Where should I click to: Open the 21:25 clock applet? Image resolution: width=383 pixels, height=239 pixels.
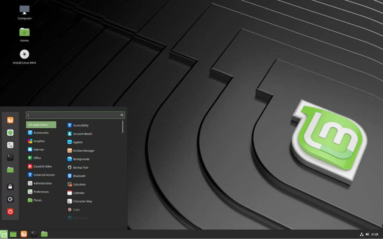375,235
